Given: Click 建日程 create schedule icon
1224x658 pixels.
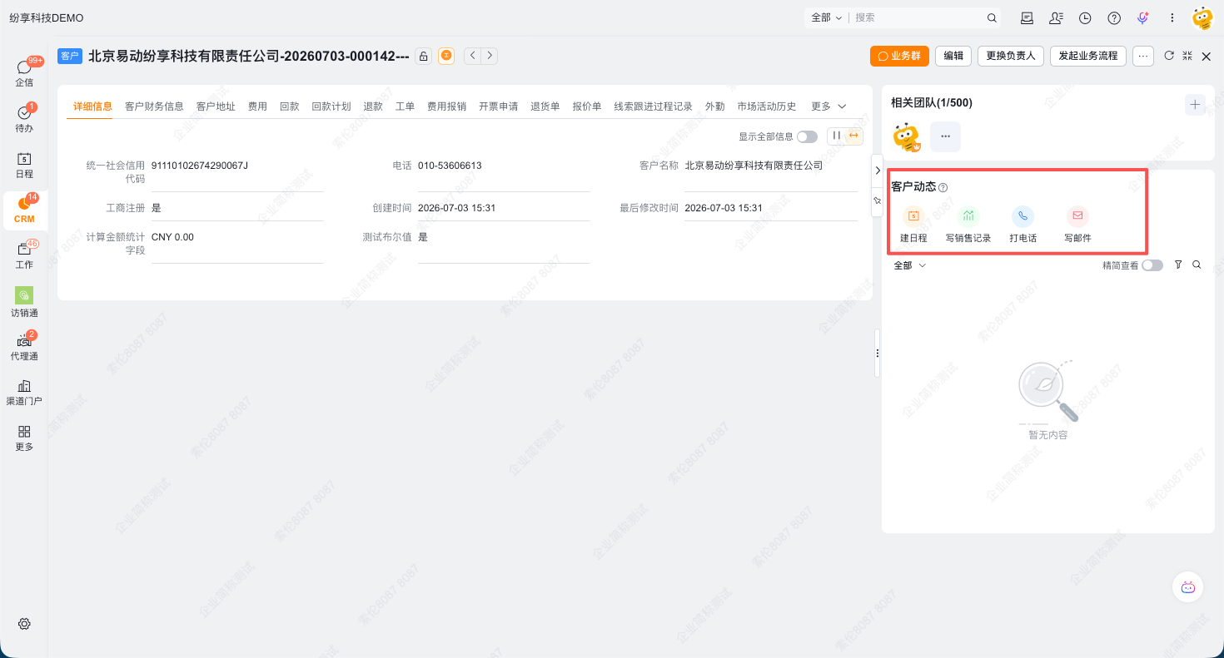Looking at the screenshot, I should [x=913, y=216].
